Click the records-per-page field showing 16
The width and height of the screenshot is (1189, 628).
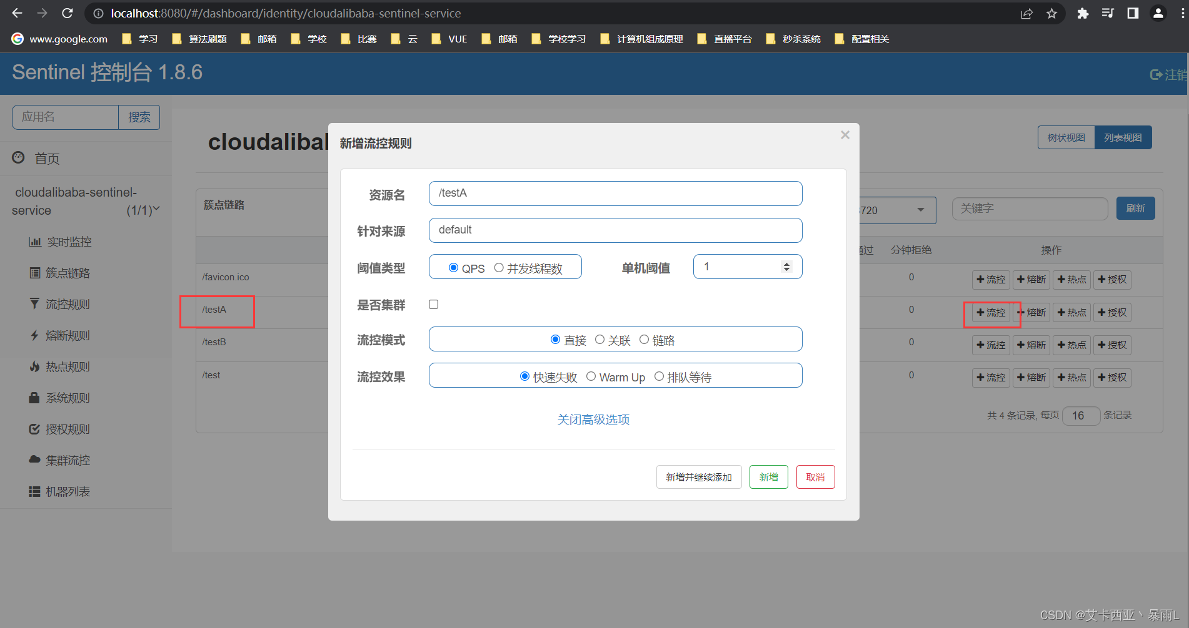(1081, 416)
